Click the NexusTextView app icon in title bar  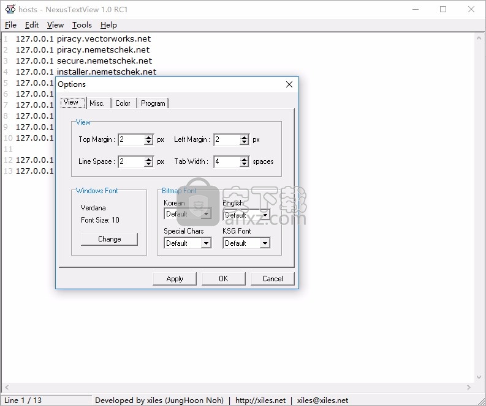(x=10, y=9)
